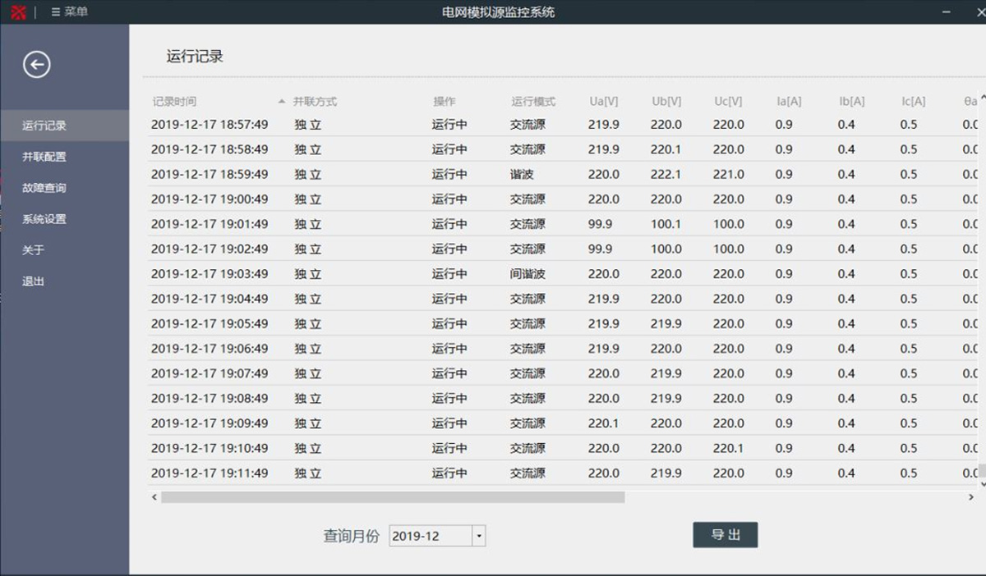Select the row 2019-12-17 19:09:49

point(564,423)
